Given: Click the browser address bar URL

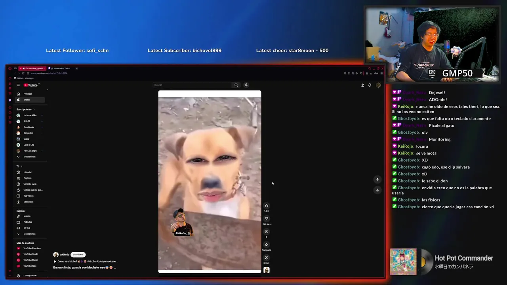Looking at the screenshot, I should tap(50, 73).
